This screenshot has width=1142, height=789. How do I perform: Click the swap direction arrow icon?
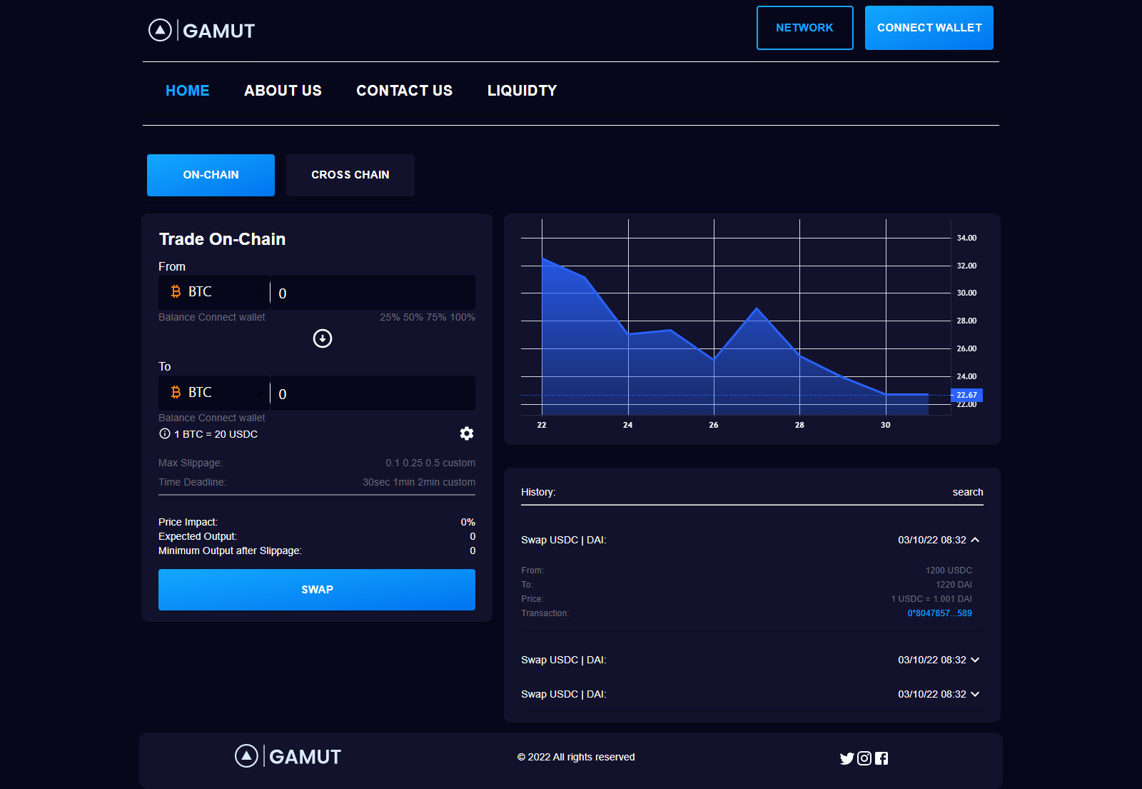coord(323,338)
